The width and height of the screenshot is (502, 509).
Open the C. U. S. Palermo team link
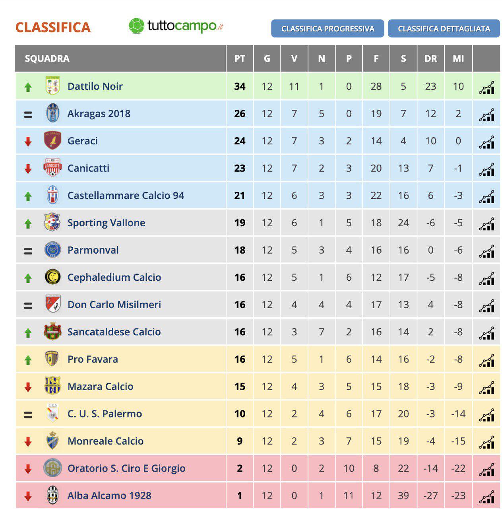pos(105,414)
